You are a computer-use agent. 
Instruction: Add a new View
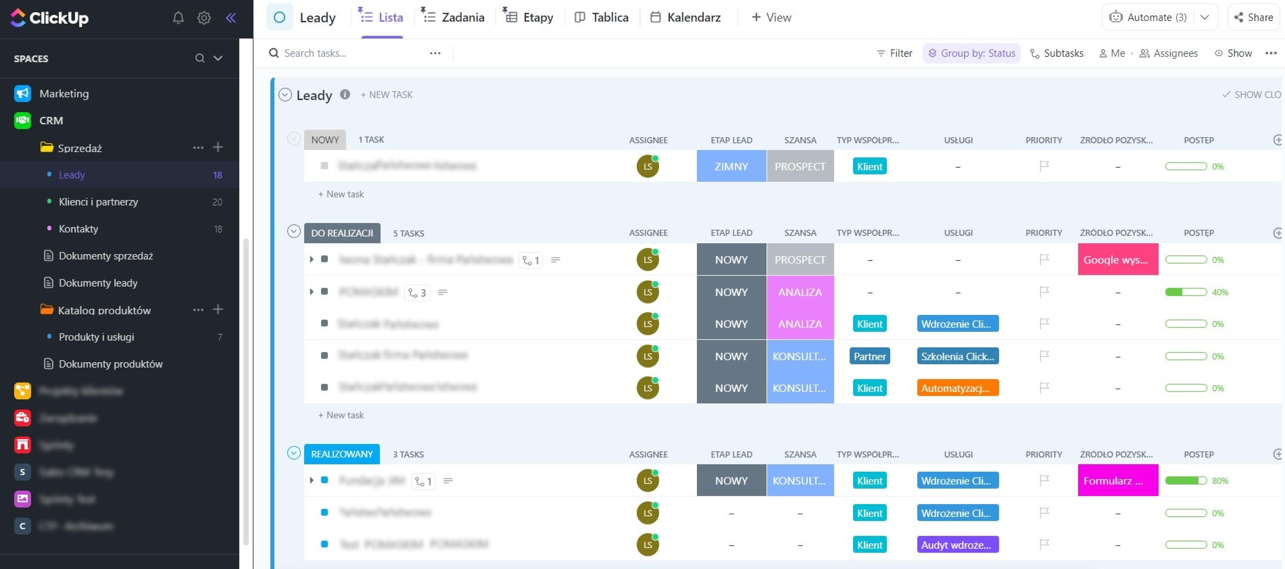[771, 18]
